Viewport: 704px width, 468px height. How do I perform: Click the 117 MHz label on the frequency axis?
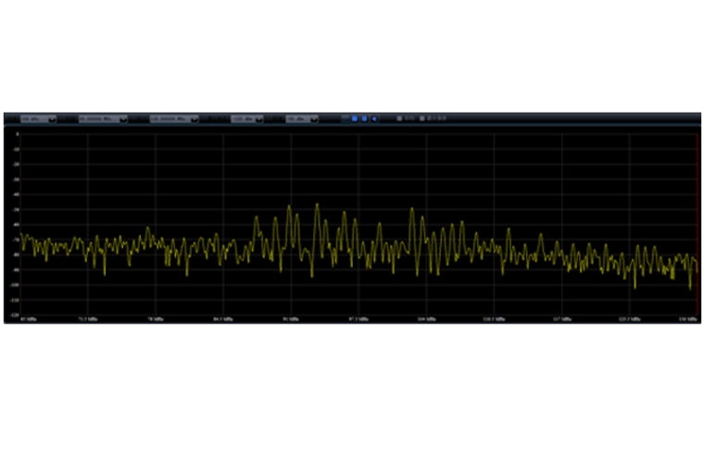coord(561,319)
